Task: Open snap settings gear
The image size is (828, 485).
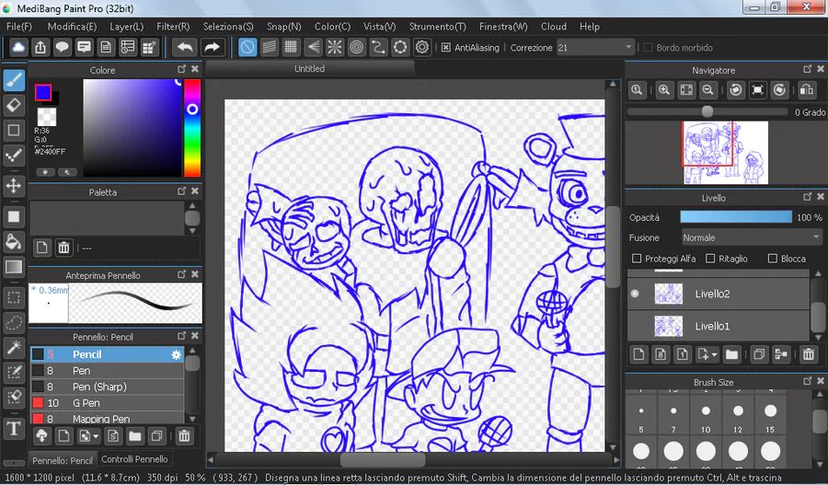Action: coord(422,48)
